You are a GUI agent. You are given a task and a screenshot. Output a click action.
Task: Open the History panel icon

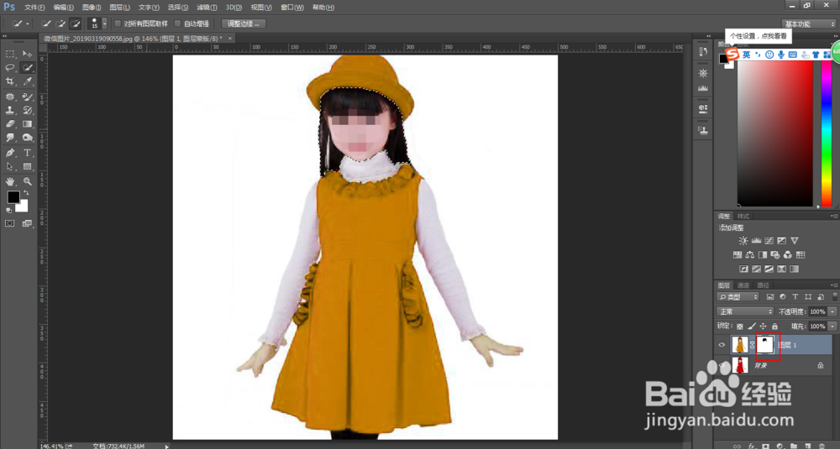tap(703, 52)
